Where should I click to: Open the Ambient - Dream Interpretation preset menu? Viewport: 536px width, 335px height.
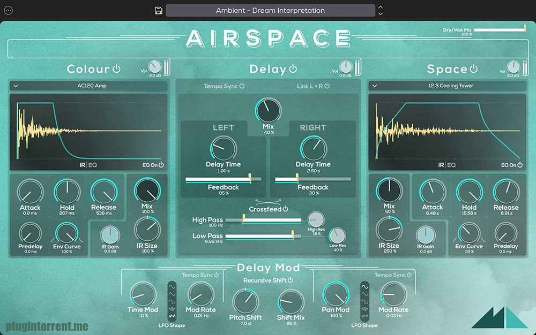(x=270, y=10)
